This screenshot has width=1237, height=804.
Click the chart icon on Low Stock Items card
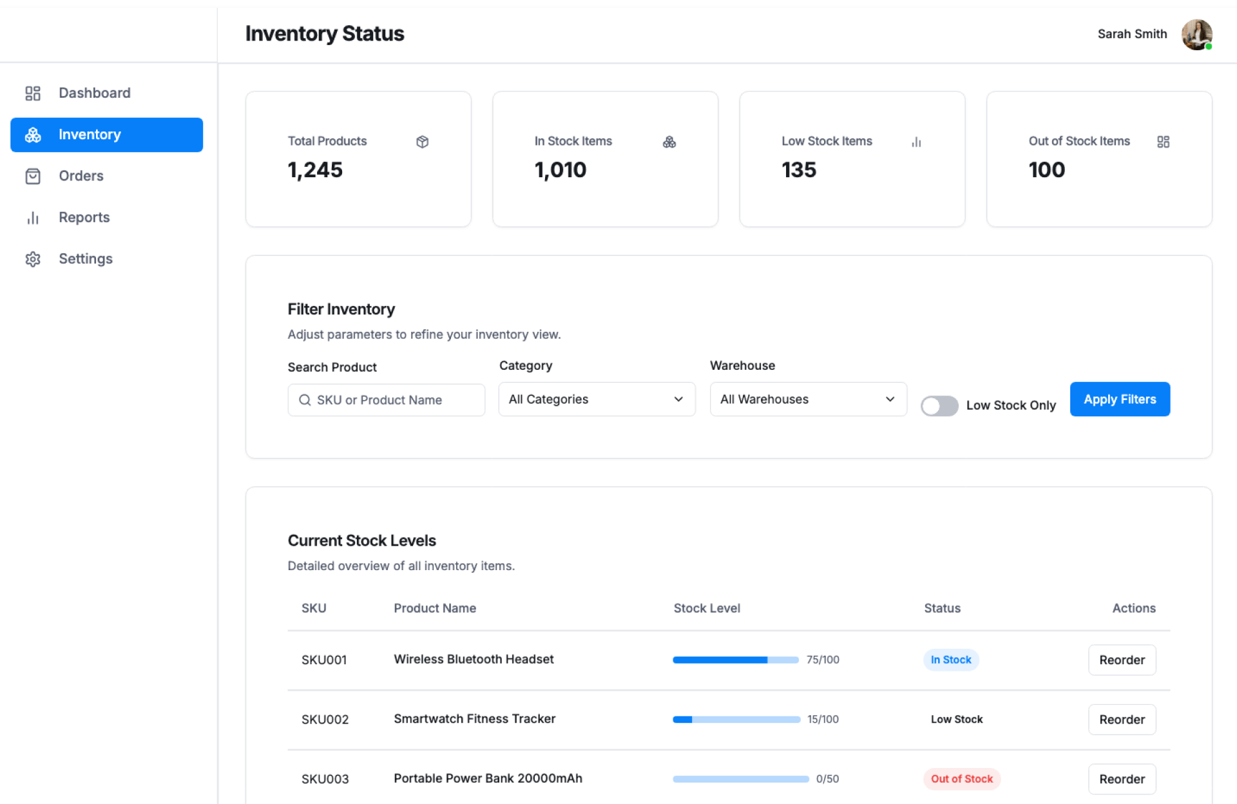916,142
